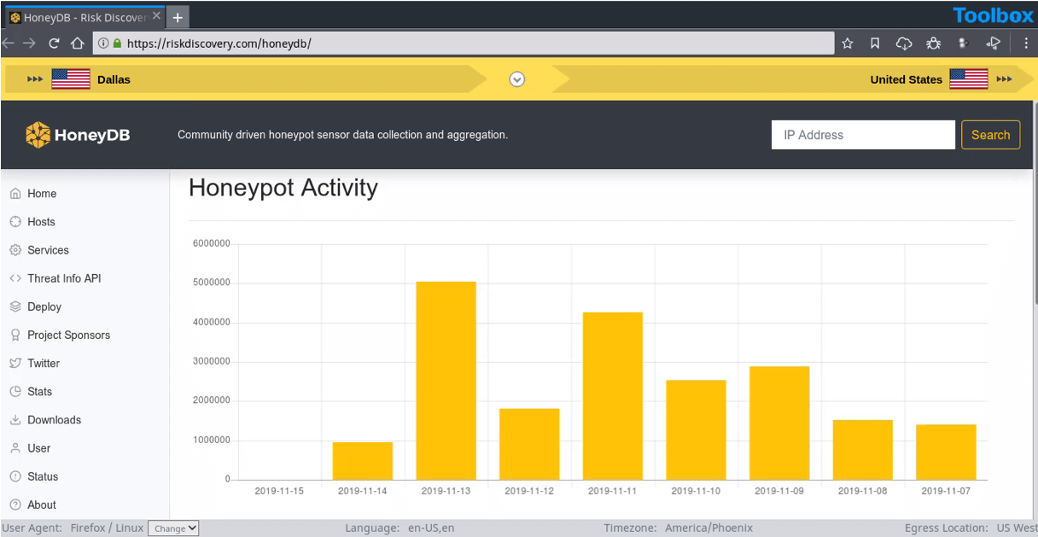Click the 2019-11-13 chart bar
The width and height of the screenshot is (1038, 537).
tap(446, 381)
